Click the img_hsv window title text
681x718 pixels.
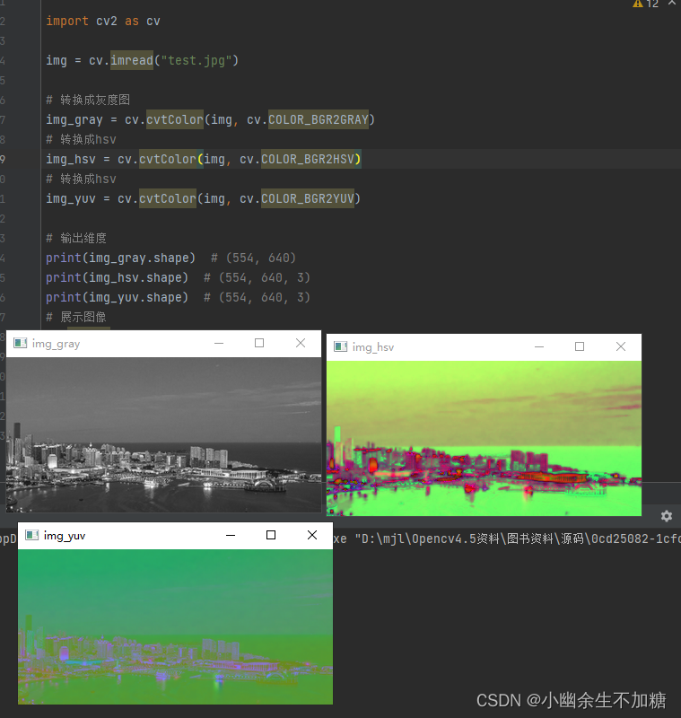point(373,347)
